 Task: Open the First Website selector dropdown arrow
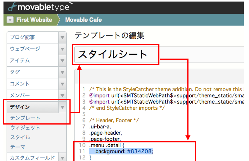tap(10, 20)
